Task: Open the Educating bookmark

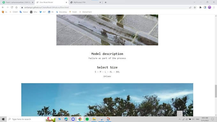Action: click(x=61, y=12)
